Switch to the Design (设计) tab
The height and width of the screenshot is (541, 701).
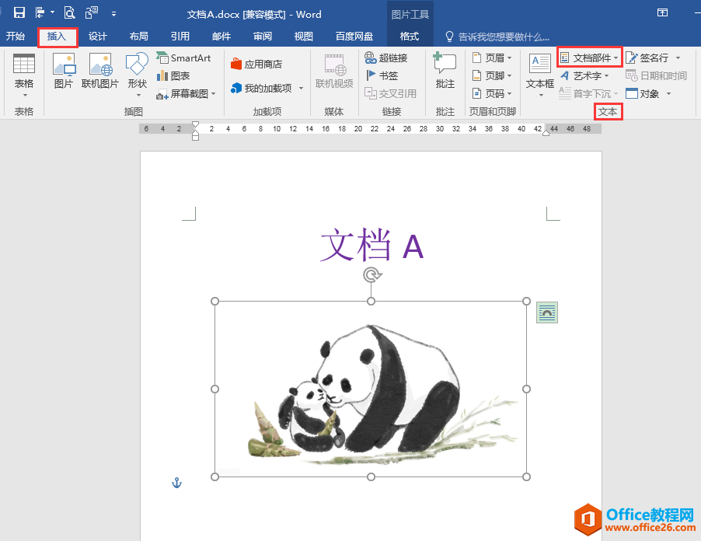97,37
